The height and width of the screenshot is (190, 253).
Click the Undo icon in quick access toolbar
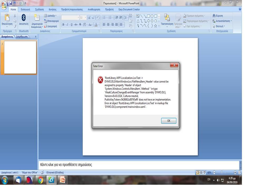click(14, 3)
